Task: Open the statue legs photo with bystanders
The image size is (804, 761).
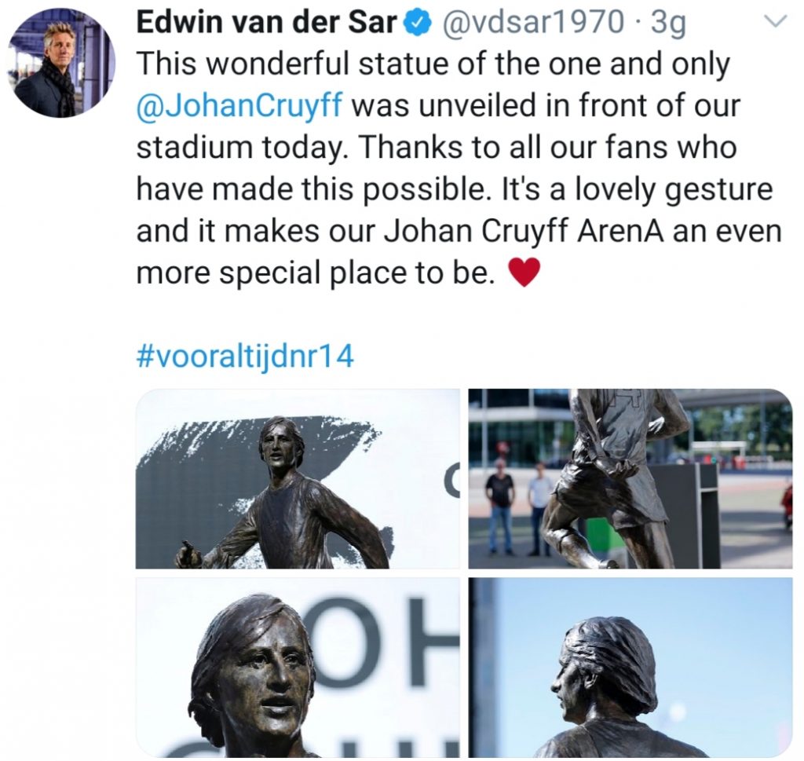Action: point(630,478)
